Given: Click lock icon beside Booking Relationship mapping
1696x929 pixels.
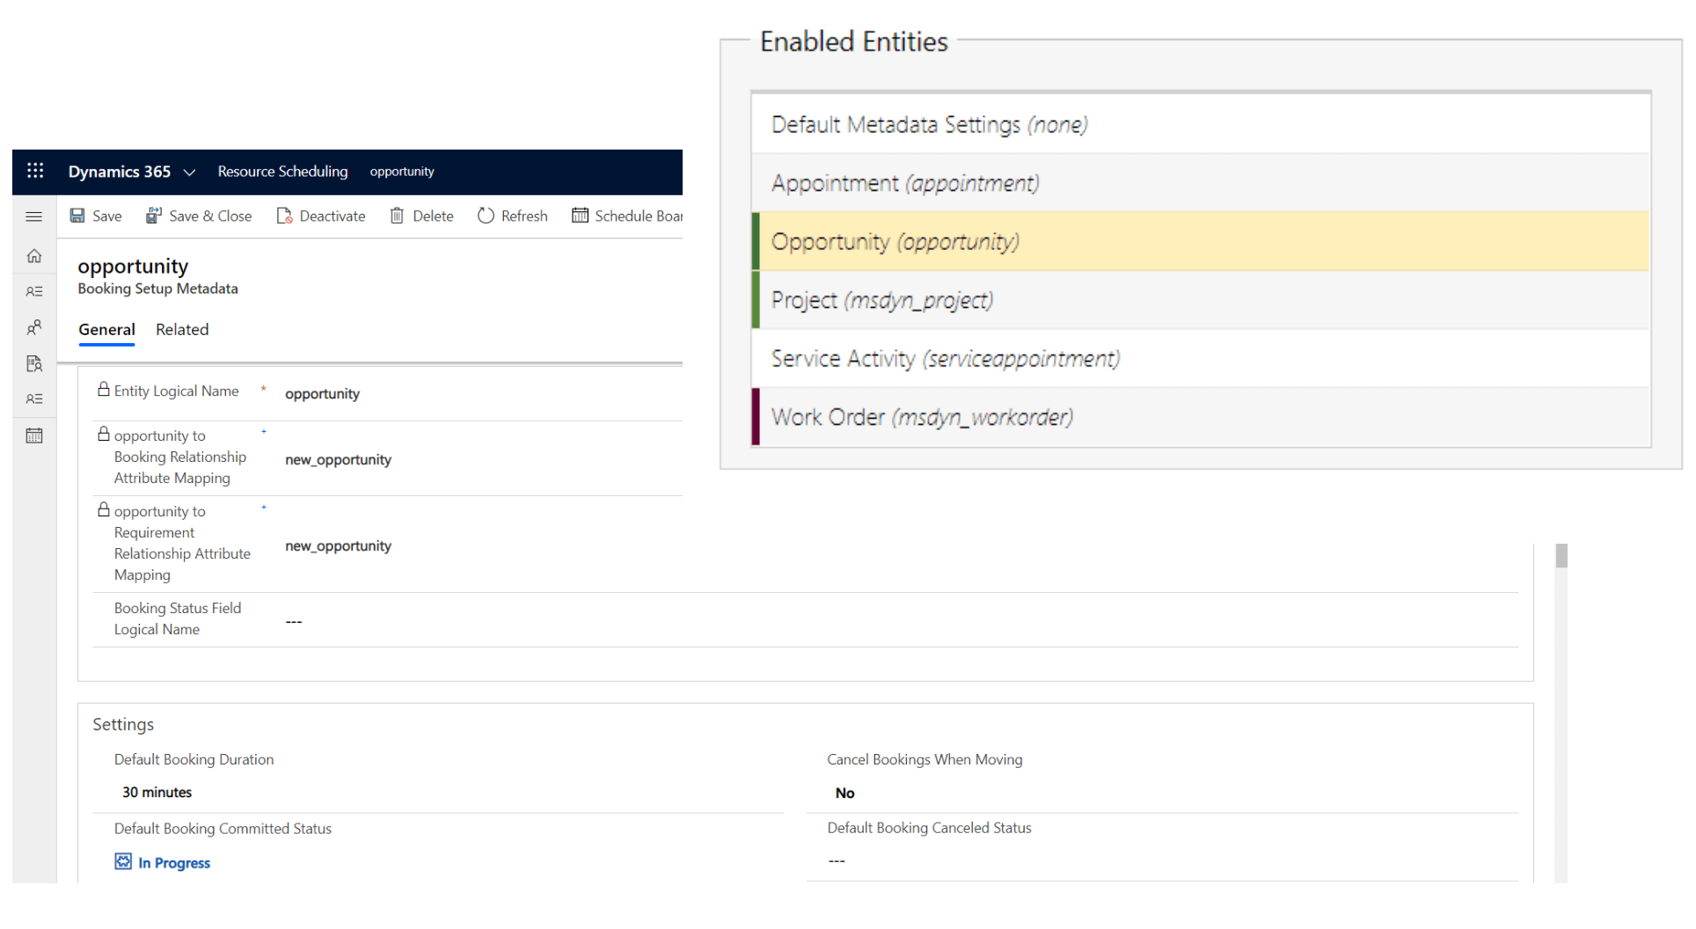Looking at the screenshot, I should tap(104, 434).
